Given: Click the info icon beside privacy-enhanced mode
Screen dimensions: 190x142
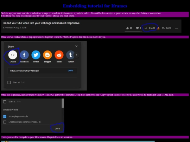Looking at the screenshot, I should tap(40, 122).
